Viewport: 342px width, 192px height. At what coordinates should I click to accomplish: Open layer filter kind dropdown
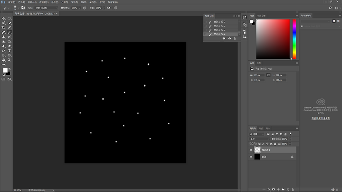coord(257,134)
